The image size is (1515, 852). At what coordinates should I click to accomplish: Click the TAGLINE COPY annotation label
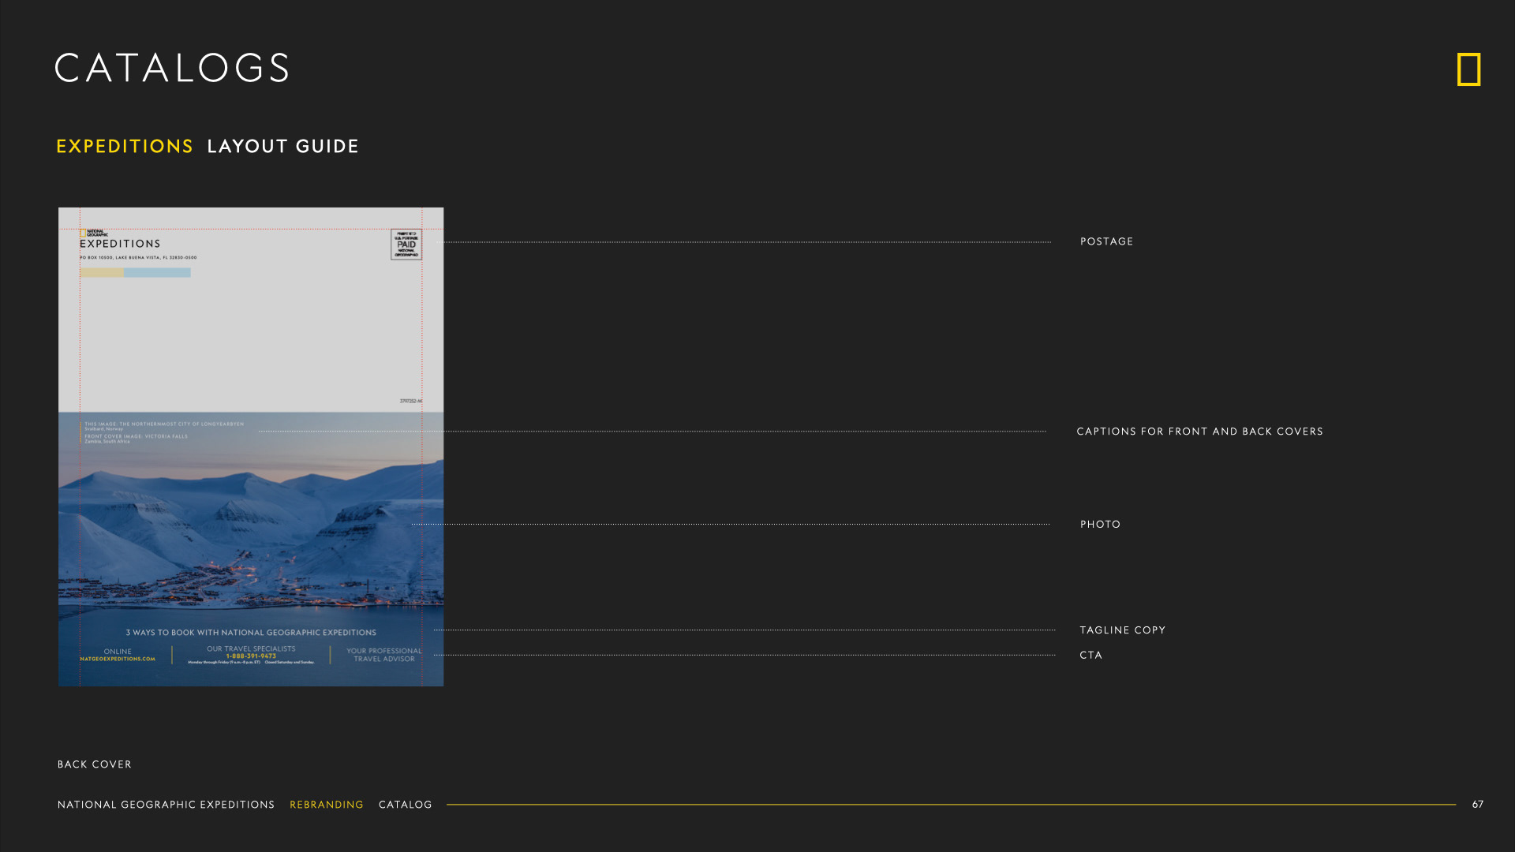(x=1122, y=630)
